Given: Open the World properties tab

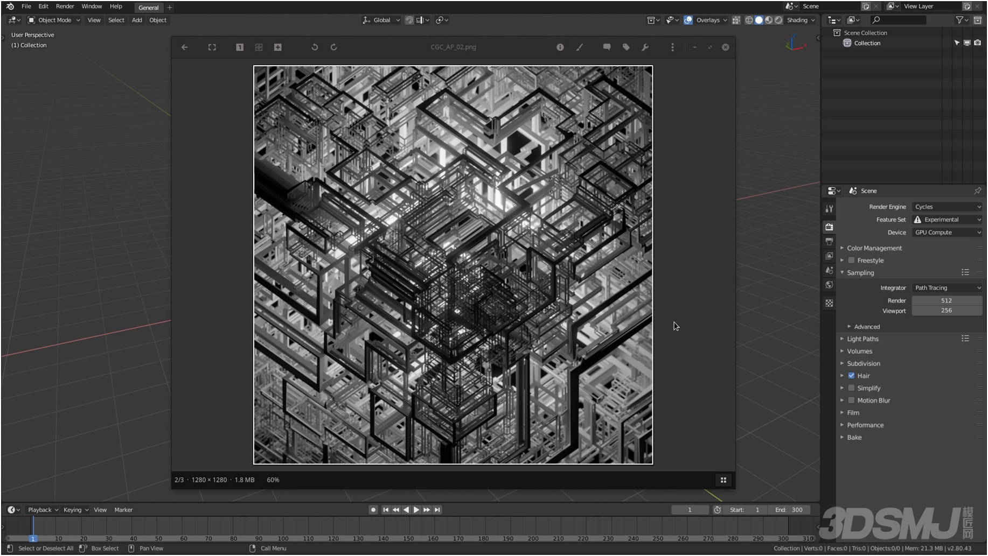Looking at the screenshot, I should tap(829, 285).
